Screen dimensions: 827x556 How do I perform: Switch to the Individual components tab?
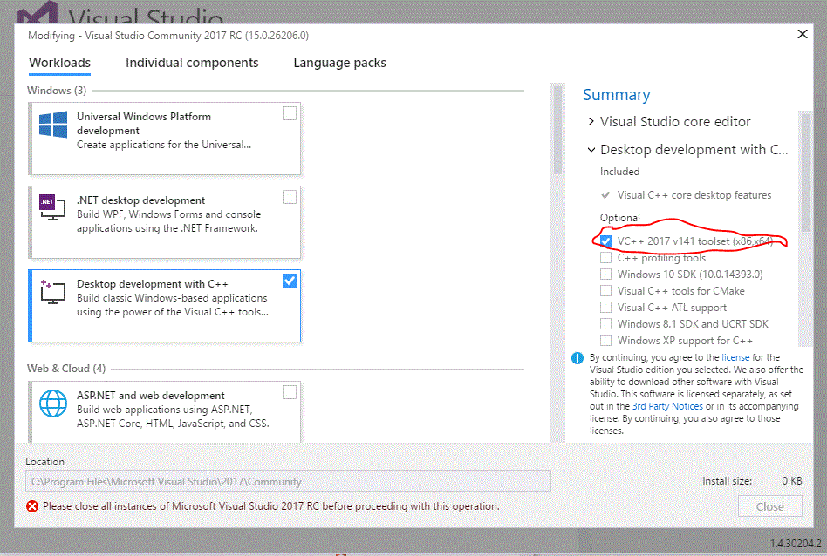tap(192, 63)
